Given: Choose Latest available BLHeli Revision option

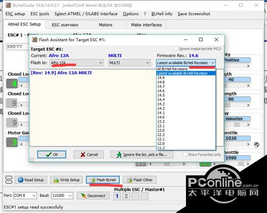Looking at the screenshot, I should point(186,73).
